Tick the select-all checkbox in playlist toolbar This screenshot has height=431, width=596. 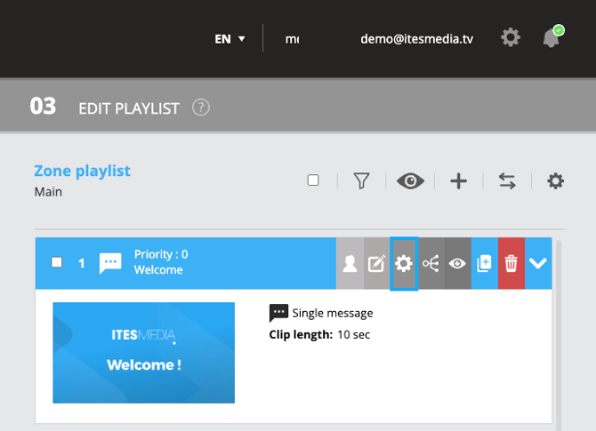313,180
